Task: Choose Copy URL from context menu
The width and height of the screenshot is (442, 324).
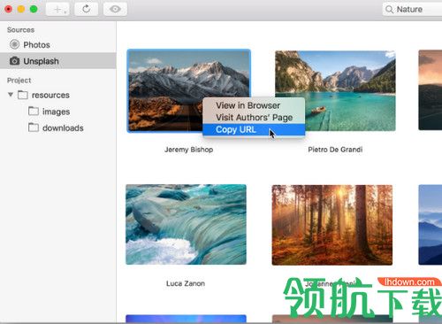Action: 254,129
